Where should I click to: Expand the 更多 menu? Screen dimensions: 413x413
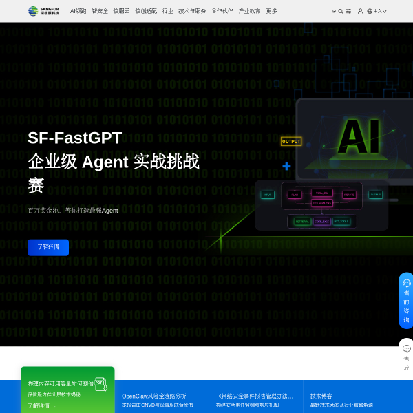pos(271,11)
